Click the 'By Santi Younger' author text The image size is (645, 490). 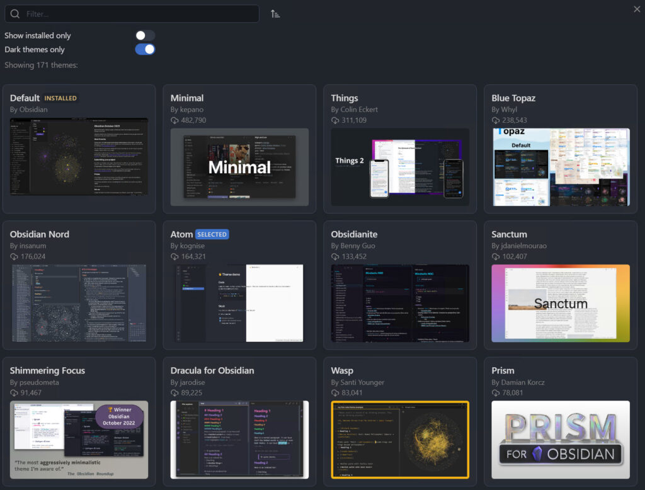358,382
